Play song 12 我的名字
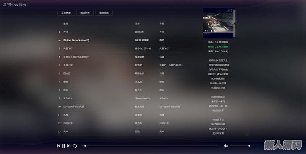Screen dimensions: 306x154 click(68, 123)
